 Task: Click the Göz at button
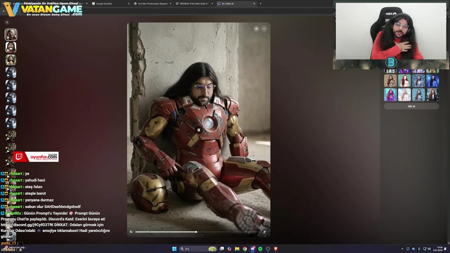point(411,106)
